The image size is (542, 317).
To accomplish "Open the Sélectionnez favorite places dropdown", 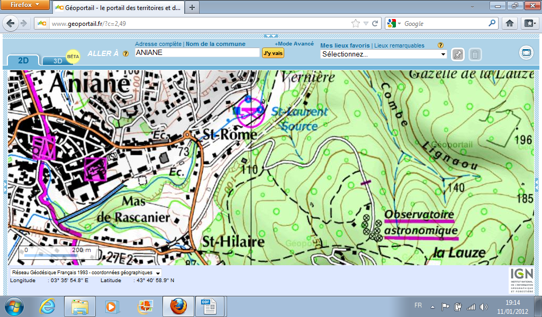I will (384, 54).
